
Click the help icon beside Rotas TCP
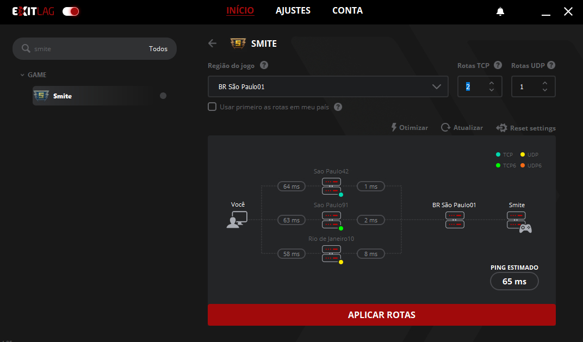pyautogui.click(x=498, y=65)
